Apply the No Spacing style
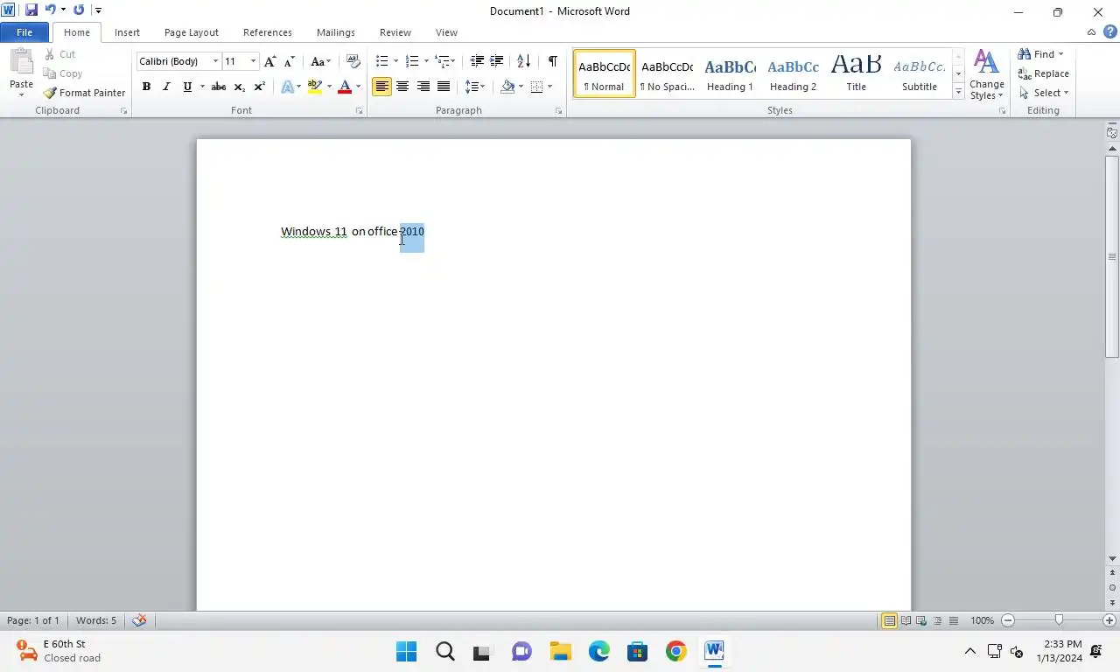Image resolution: width=1120 pixels, height=672 pixels. point(667,73)
